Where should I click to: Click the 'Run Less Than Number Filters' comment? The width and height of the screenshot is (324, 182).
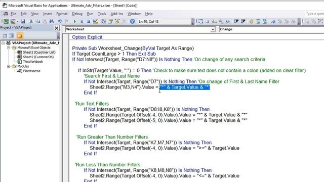click(107, 165)
